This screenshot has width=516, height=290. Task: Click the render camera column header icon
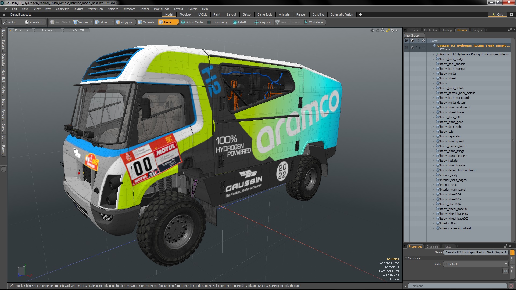[x=412, y=41]
